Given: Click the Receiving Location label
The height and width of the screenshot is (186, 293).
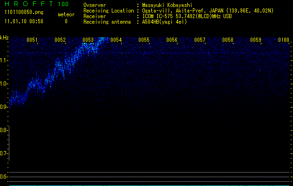Looking at the screenshot, I should pos(109,11).
